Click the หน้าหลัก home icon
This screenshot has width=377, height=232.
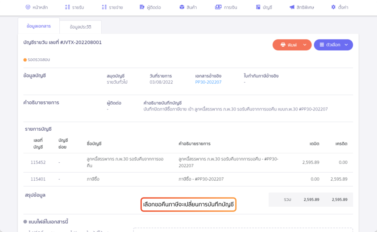click(x=28, y=7)
